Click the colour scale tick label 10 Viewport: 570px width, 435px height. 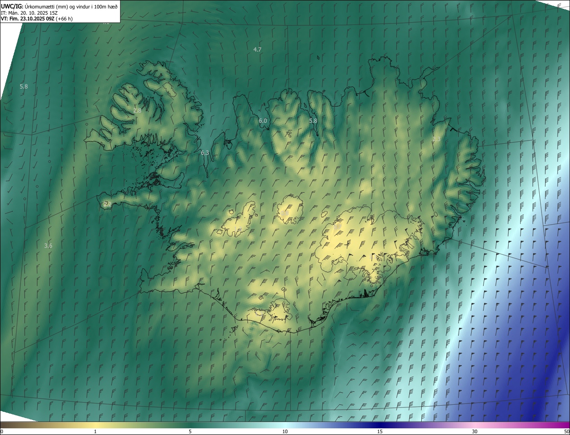coord(285,431)
